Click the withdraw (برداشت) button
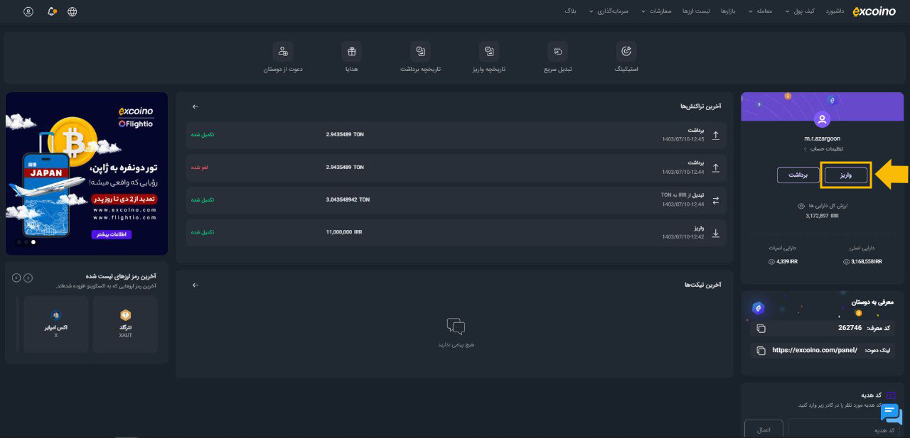The image size is (910, 438). click(798, 175)
